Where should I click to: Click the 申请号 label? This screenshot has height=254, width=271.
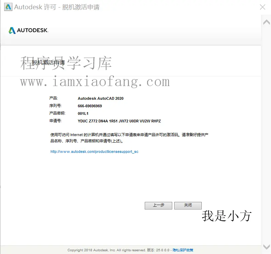(55, 121)
